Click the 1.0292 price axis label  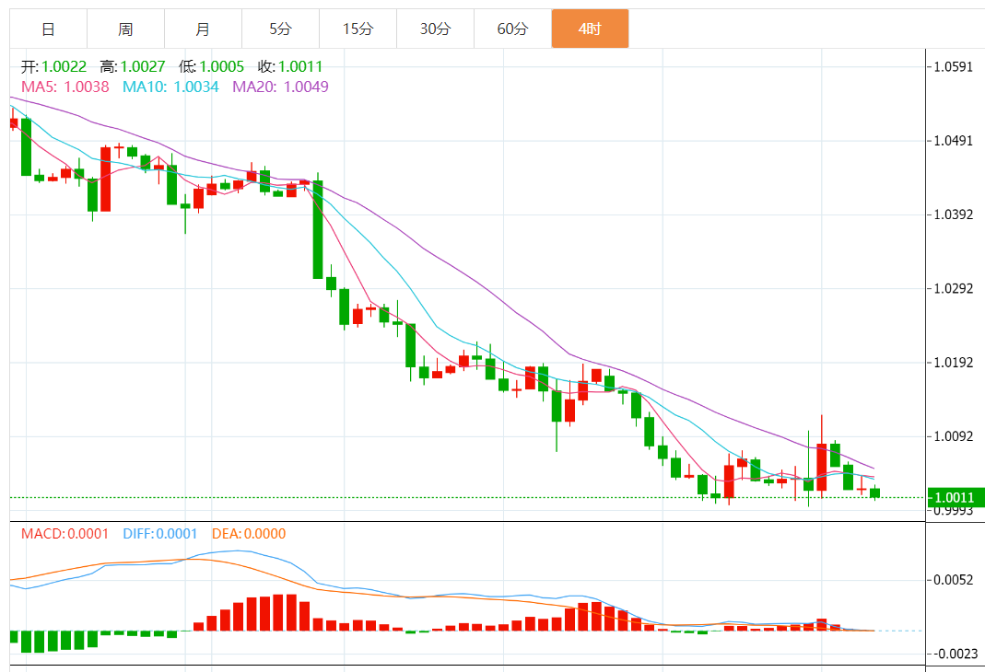pyautogui.click(x=954, y=289)
